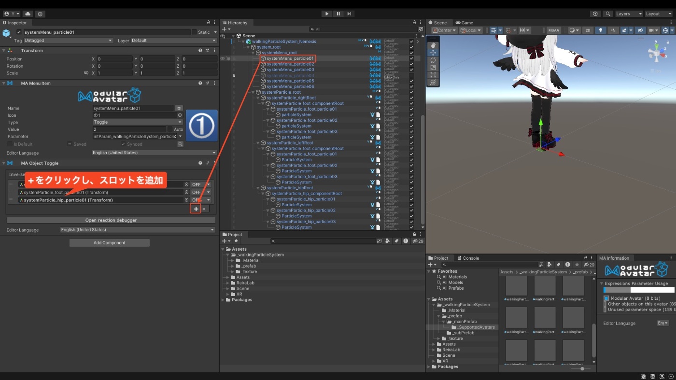This screenshot has width=676, height=380.
Task: Open the Type dropdown showing Toggle
Action: click(x=138, y=122)
